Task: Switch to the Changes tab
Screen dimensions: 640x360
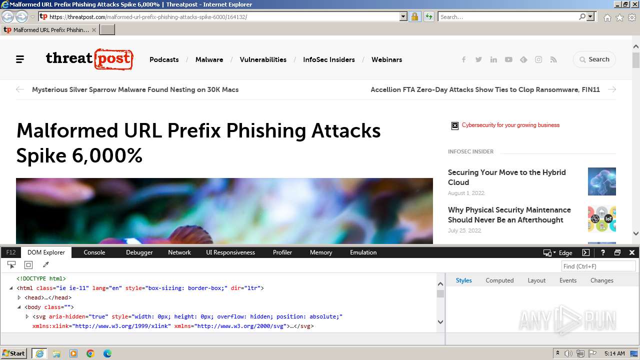Action: [x=602, y=280]
